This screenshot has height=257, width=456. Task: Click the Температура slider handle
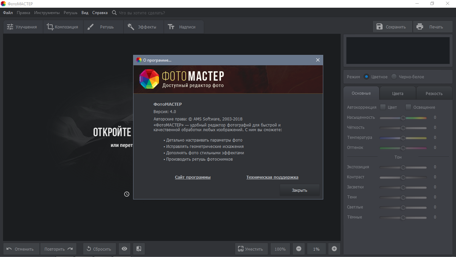(403, 138)
